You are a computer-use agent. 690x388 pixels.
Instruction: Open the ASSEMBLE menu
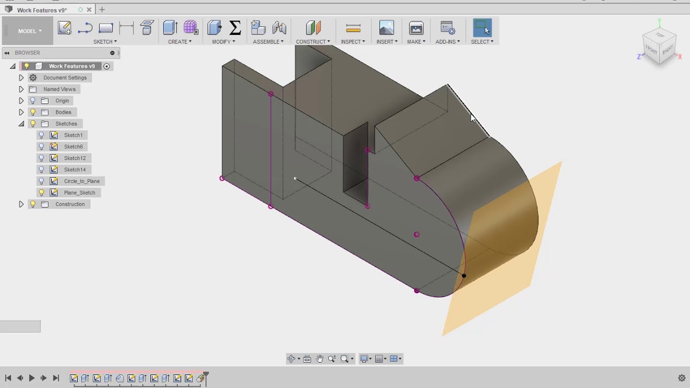(x=268, y=41)
